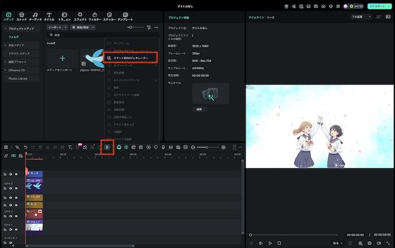Hide the ビデオ 1 track with eye icon
The image size is (395, 248).
(x=16, y=228)
